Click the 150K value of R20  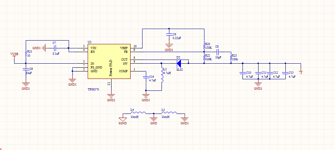[x=208, y=48]
